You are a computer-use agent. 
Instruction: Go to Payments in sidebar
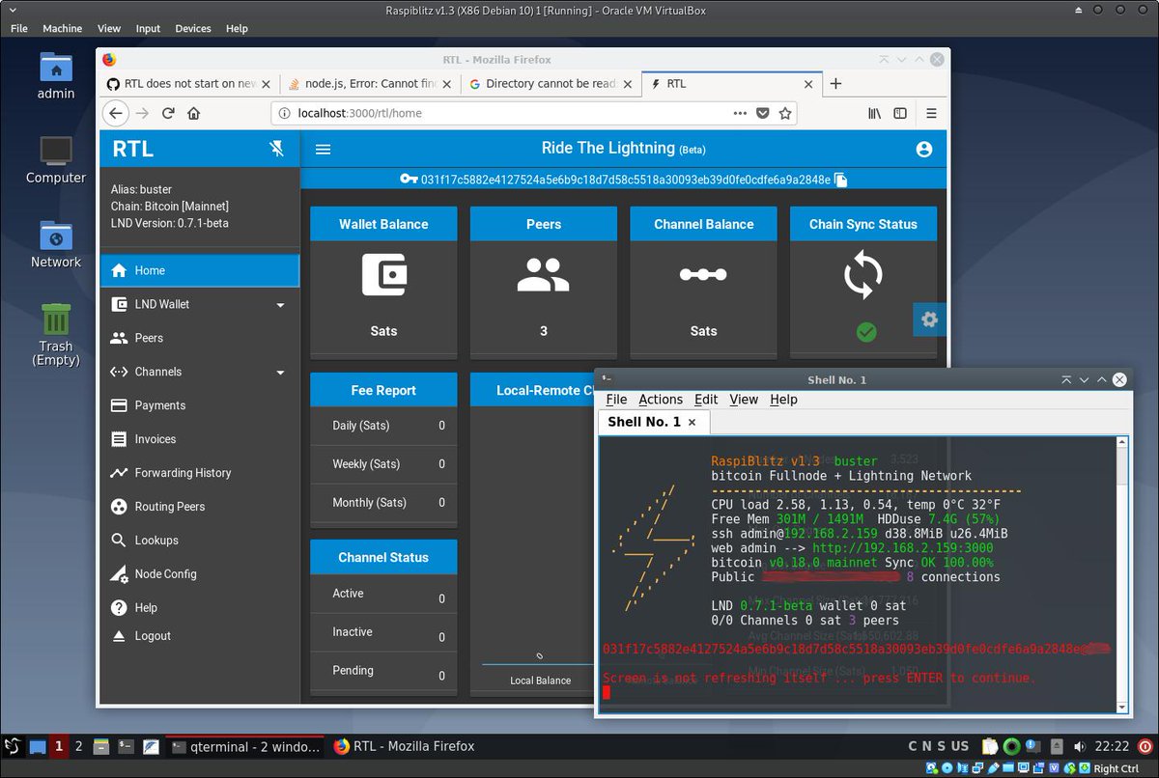pyautogui.click(x=200, y=405)
